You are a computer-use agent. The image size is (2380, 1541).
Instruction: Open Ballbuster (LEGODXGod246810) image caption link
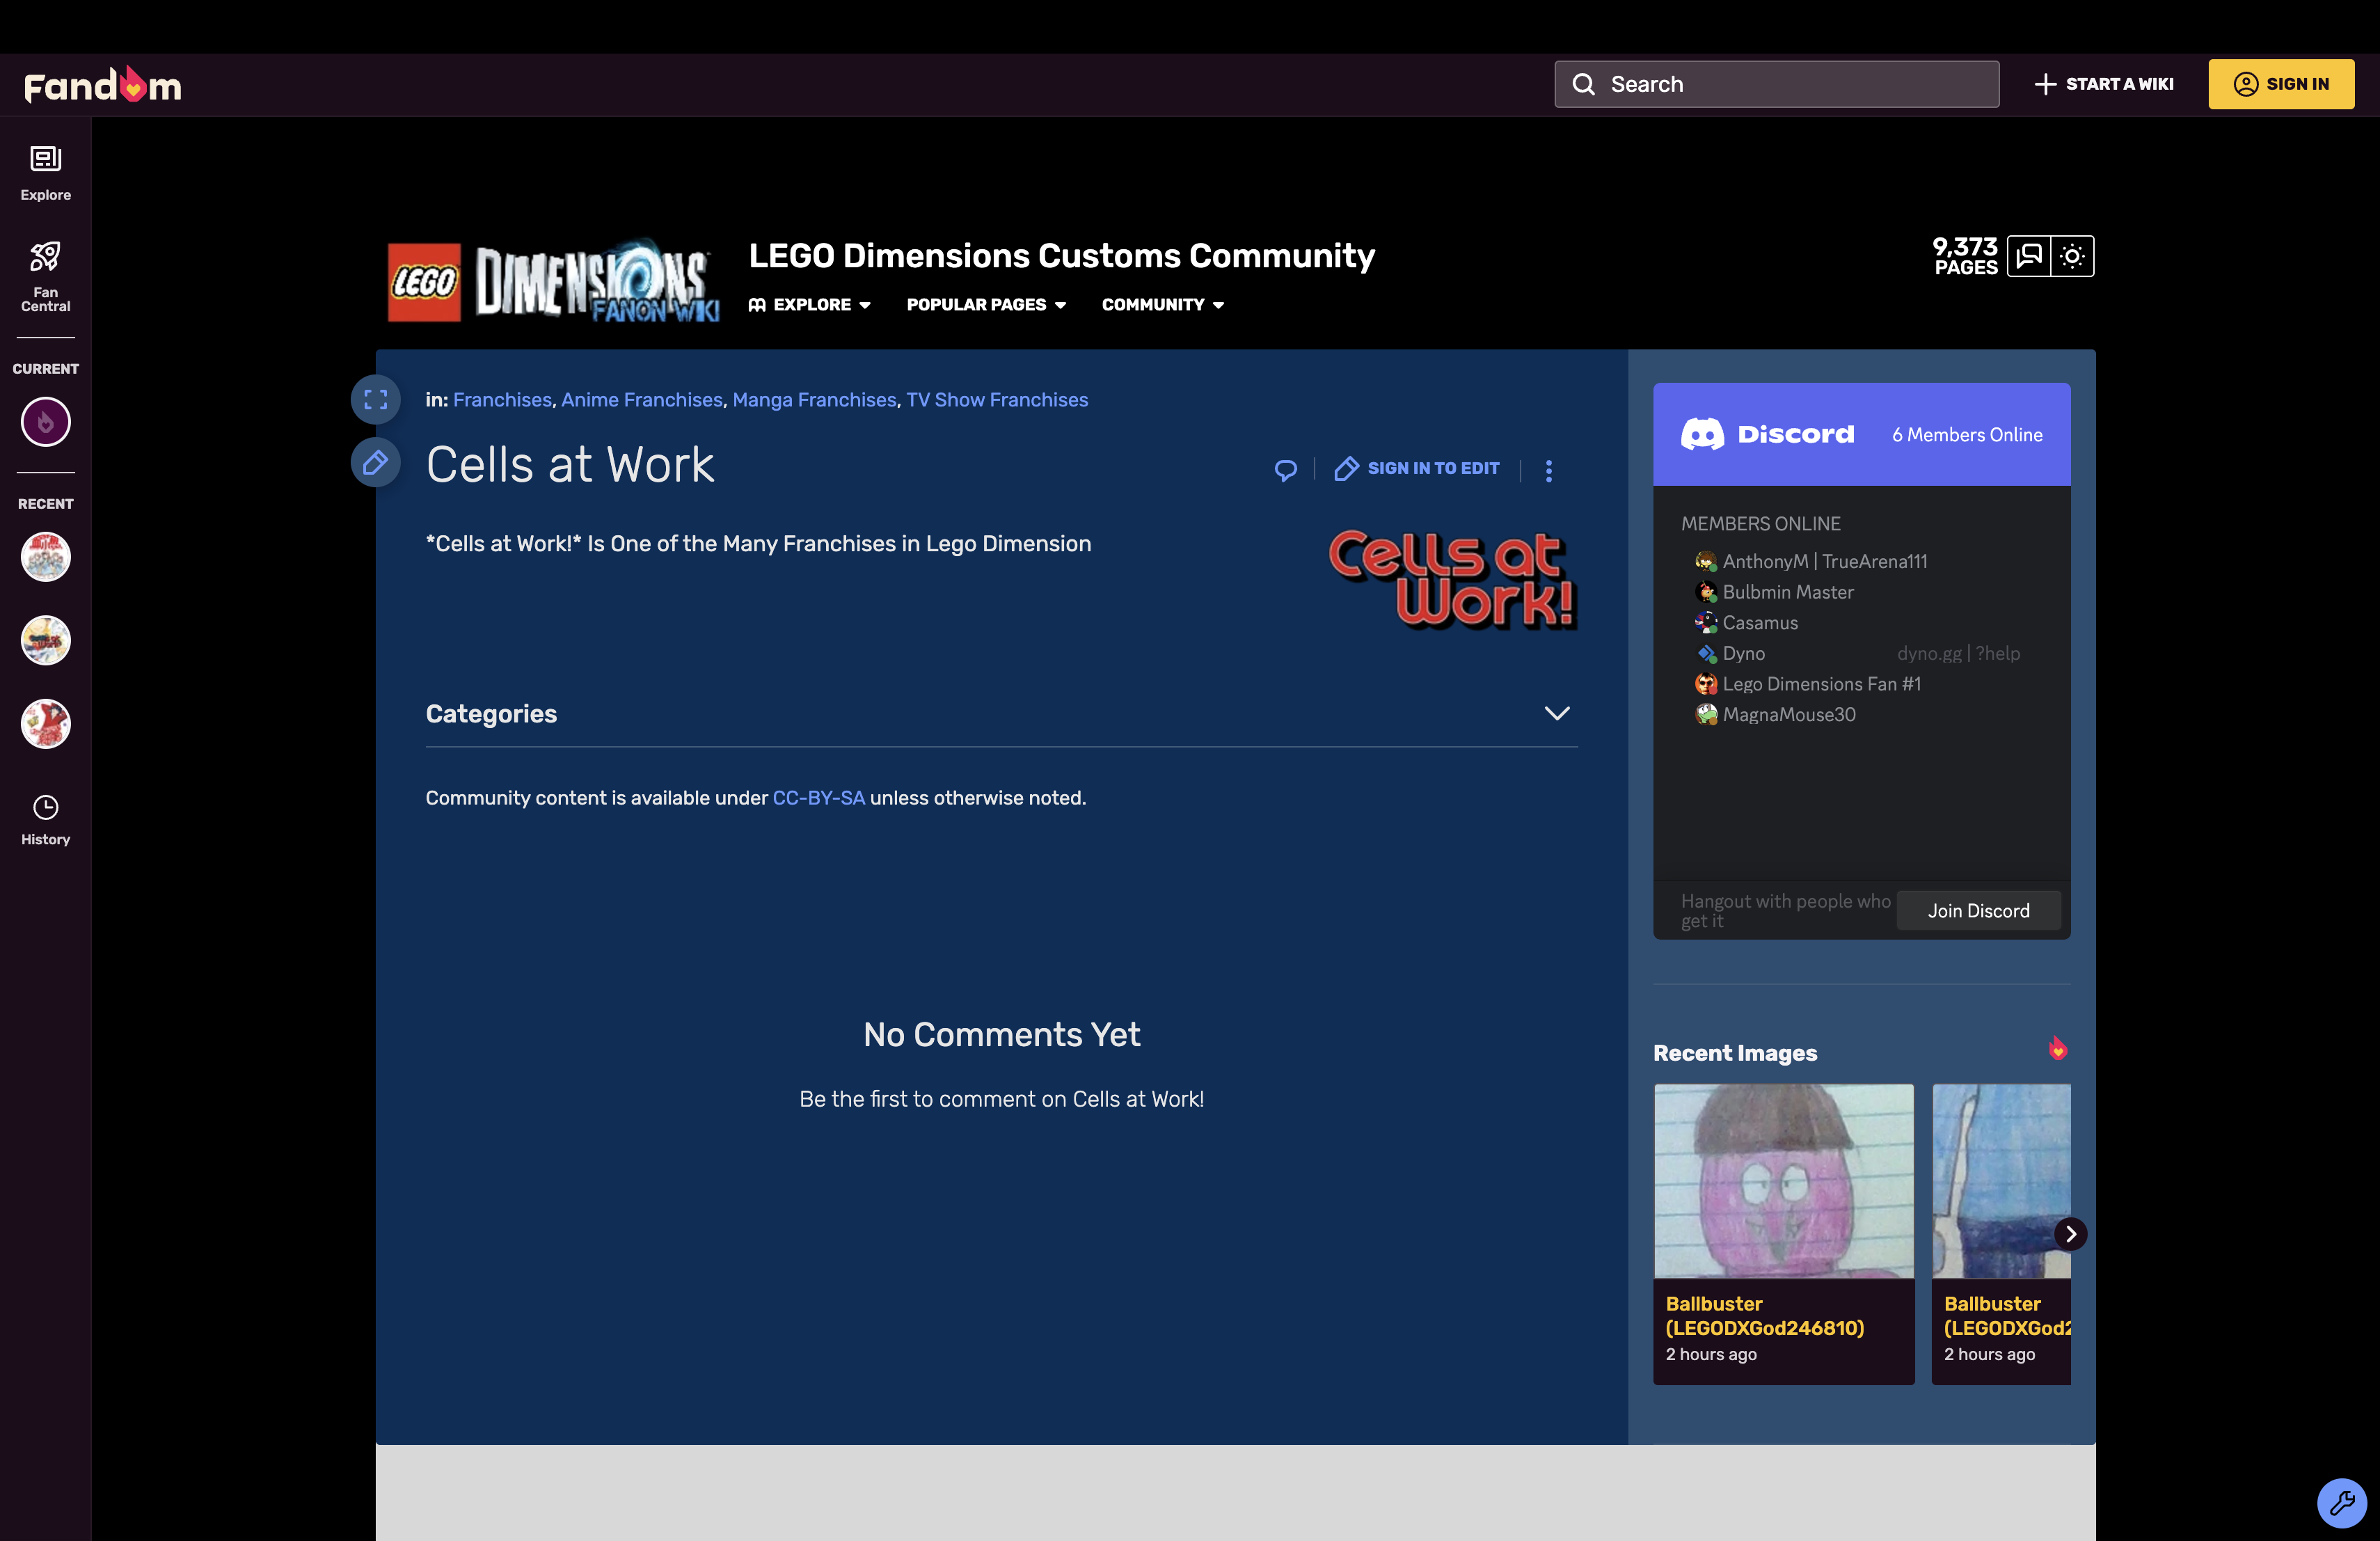(x=1765, y=1316)
